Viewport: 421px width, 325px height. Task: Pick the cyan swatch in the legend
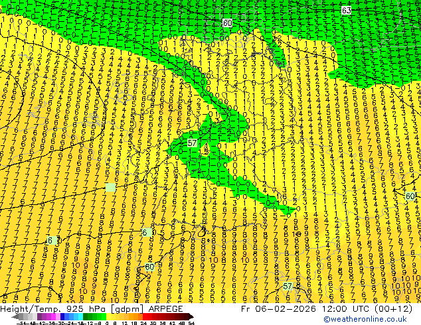coord(80,317)
